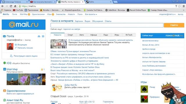Open Входящие inbox link
This screenshot has width=186, height=104.
22,45
